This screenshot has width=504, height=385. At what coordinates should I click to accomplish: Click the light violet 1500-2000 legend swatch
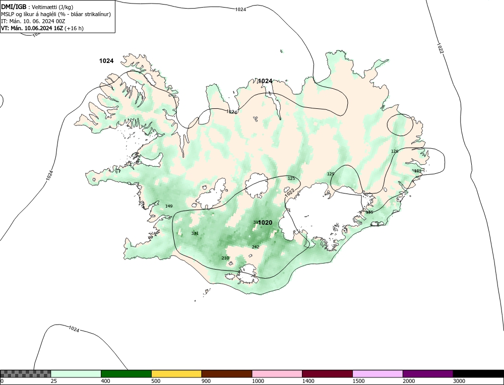[377, 374]
